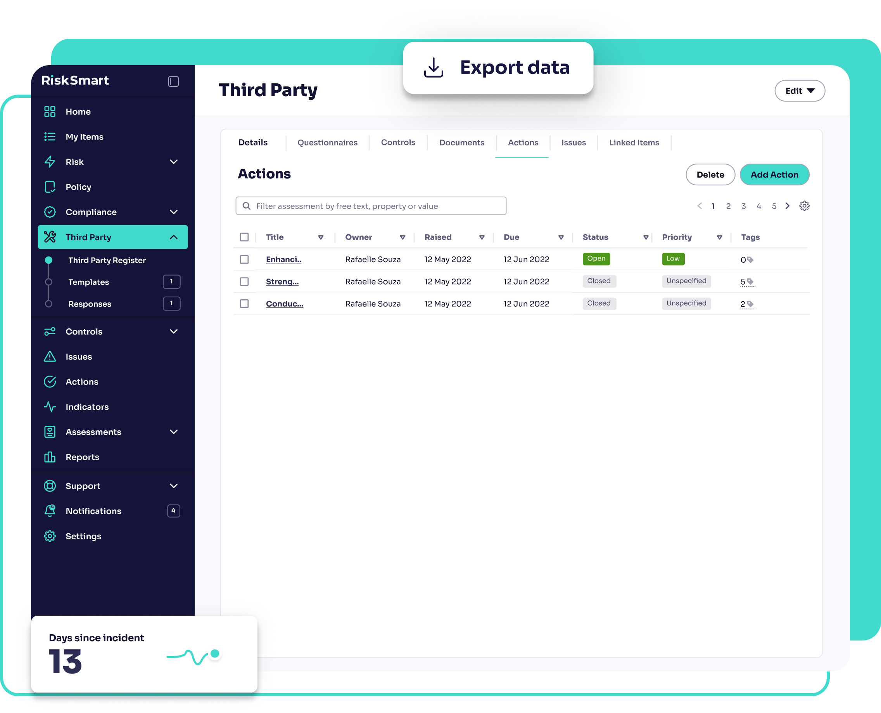Tick the select-all checkbox in table header
This screenshot has height=713, width=881.
[244, 237]
